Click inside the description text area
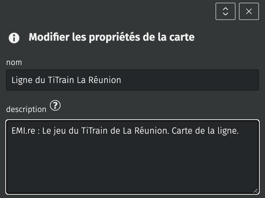 [132, 157]
